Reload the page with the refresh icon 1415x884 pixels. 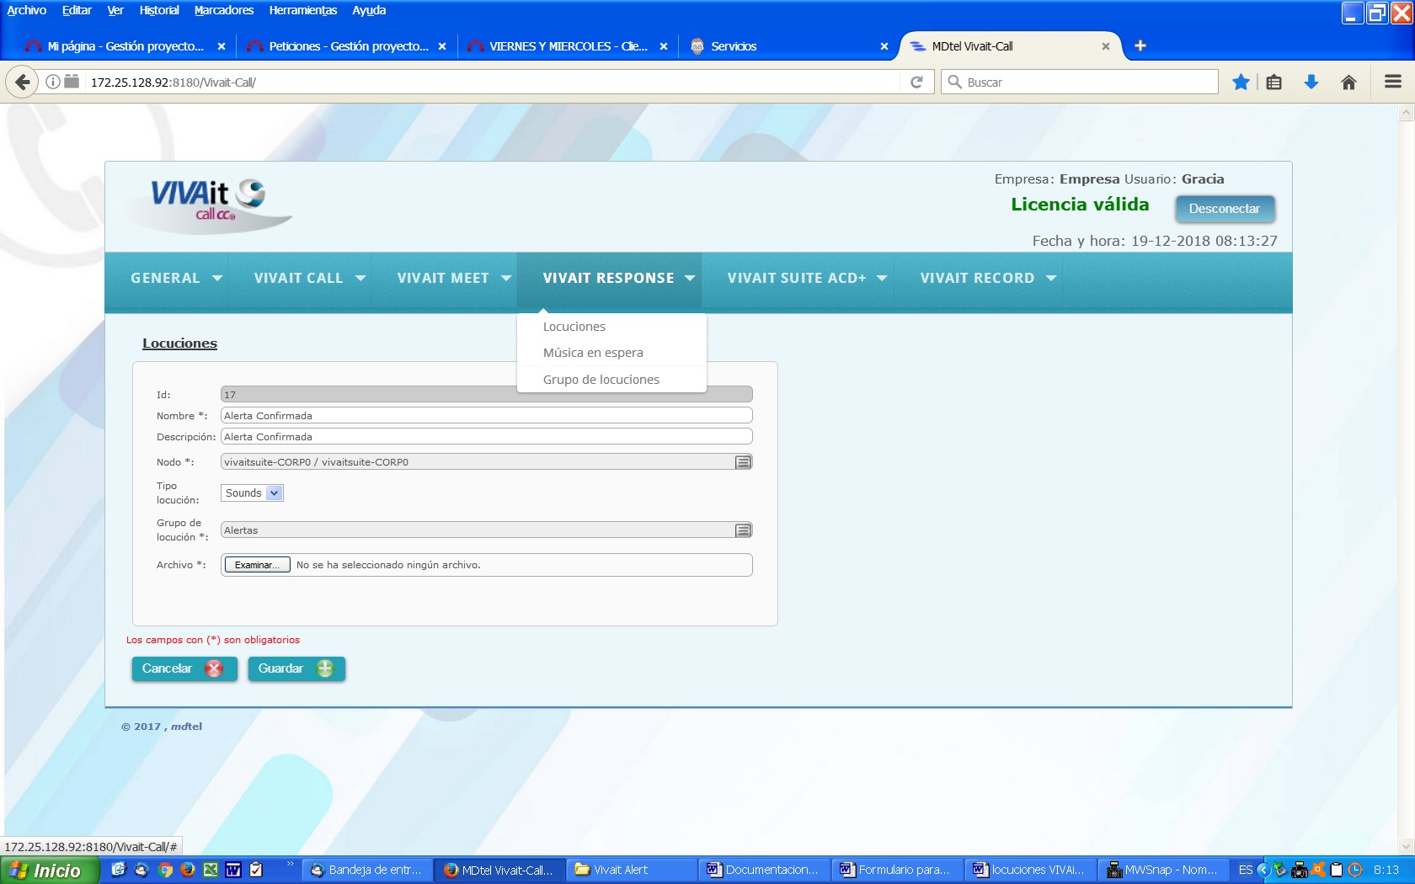pyautogui.click(x=916, y=82)
